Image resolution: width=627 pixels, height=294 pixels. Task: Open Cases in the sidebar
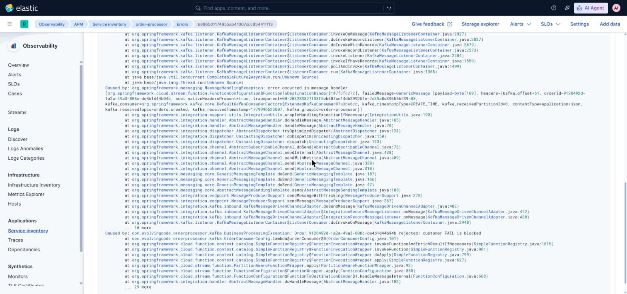(15, 93)
